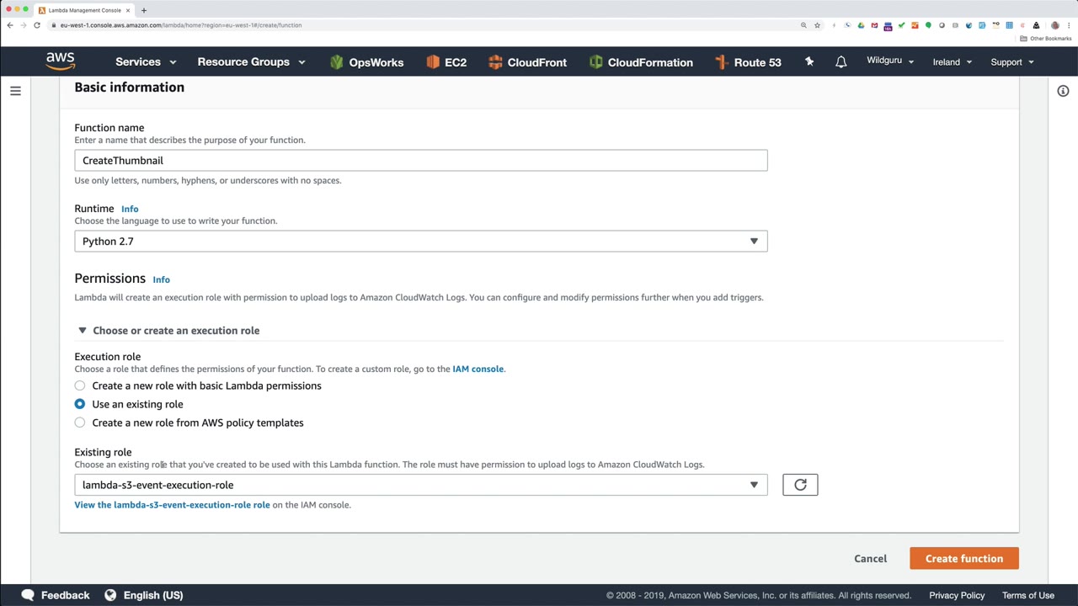Refresh the existing roles list
This screenshot has width=1078, height=606.
click(800, 485)
